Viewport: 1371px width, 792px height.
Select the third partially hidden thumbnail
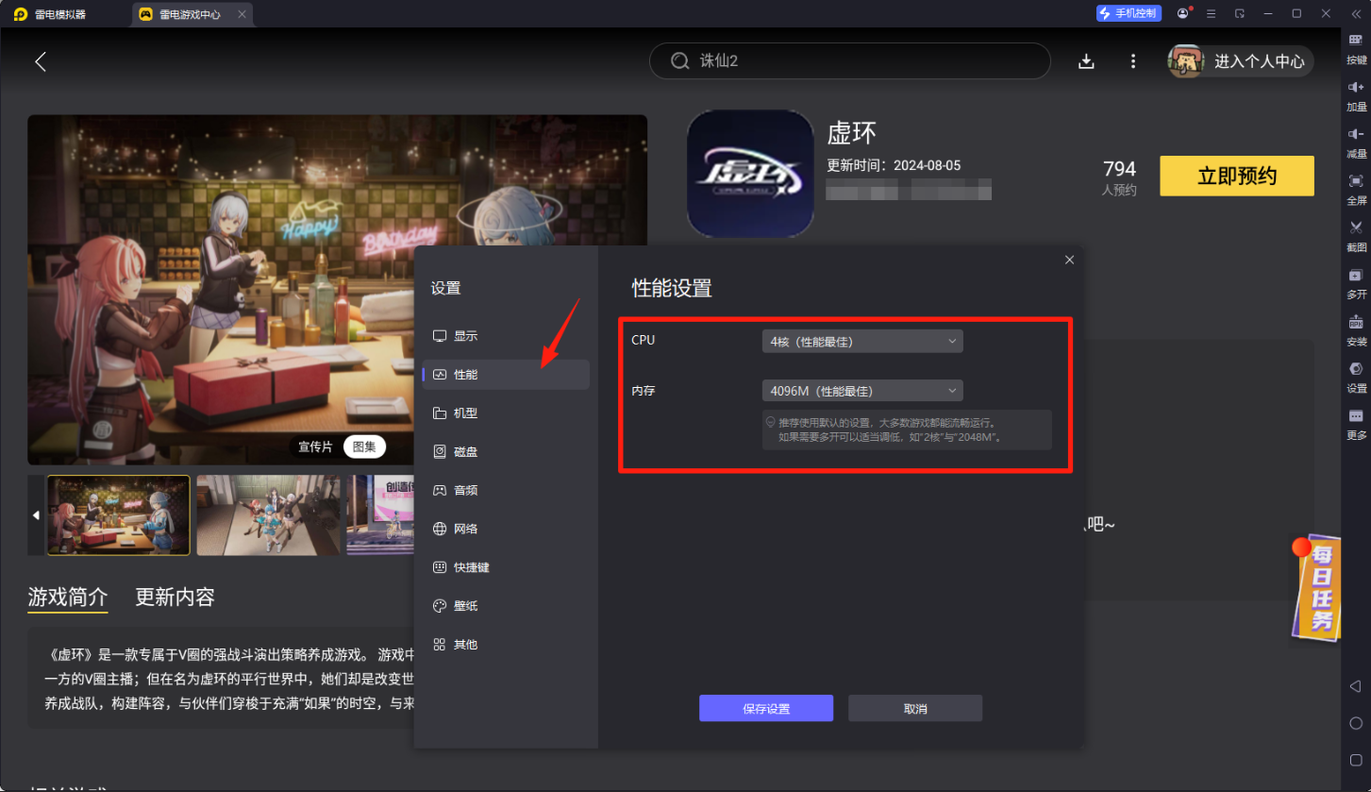point(380,515)
